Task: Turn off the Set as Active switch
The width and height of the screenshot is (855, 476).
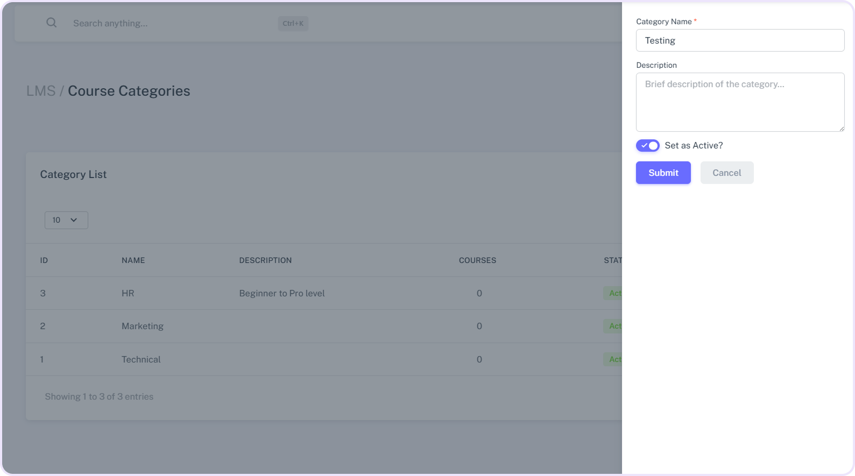Action: (647, 146)
